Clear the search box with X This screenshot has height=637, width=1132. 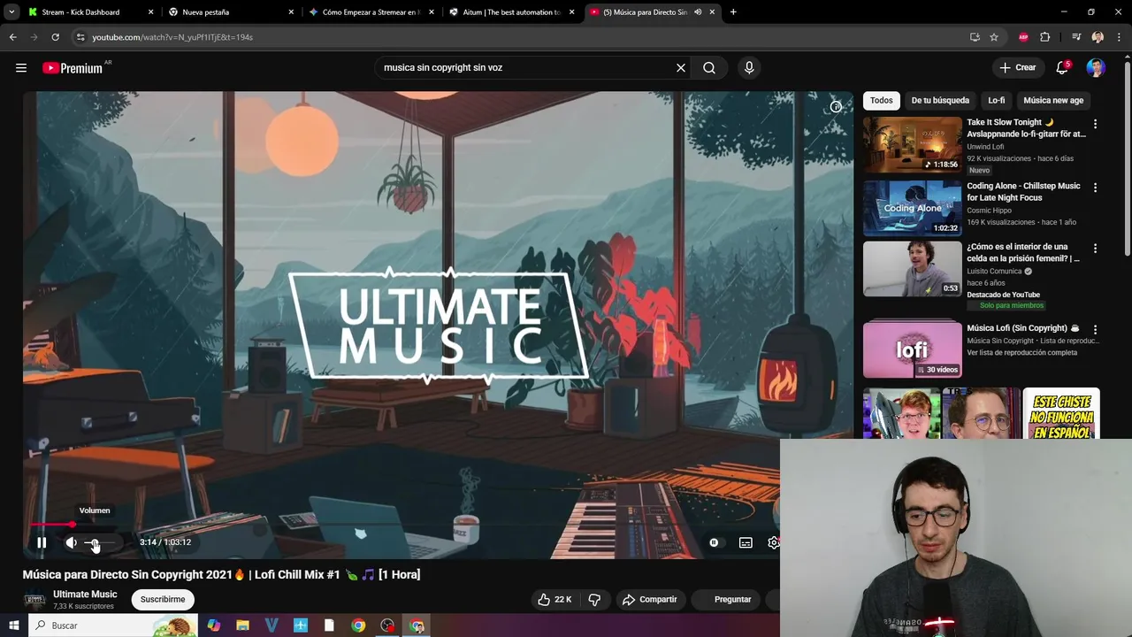(681, 67)
